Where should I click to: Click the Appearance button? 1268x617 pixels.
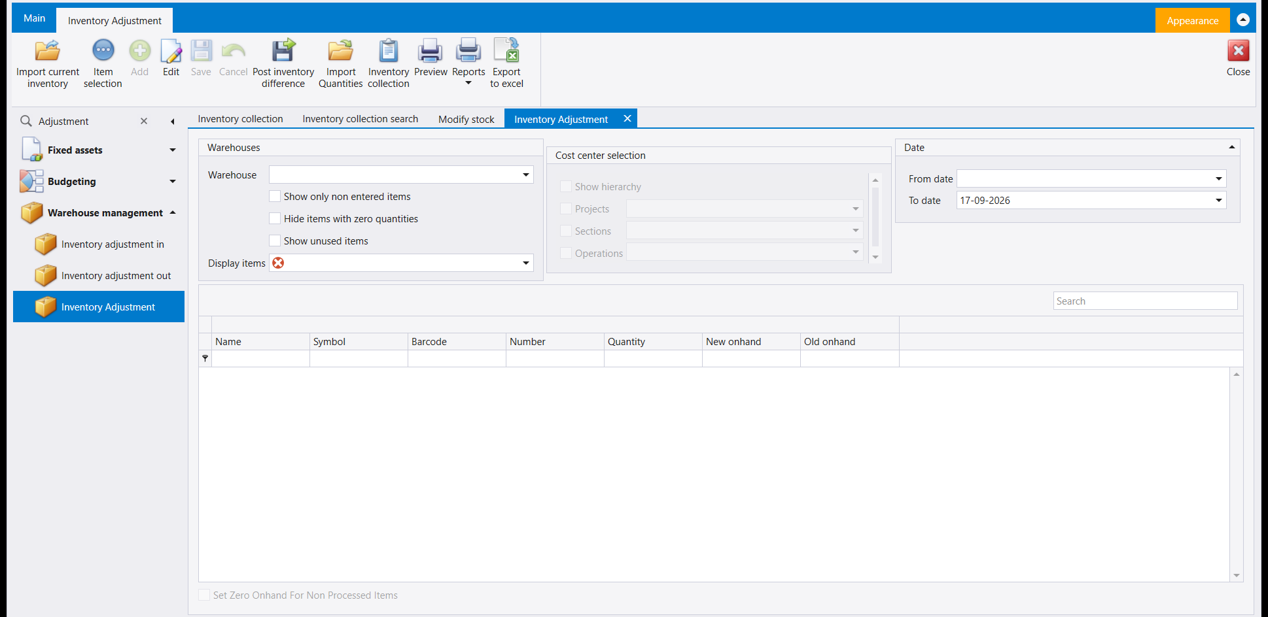click(1192, 20)
